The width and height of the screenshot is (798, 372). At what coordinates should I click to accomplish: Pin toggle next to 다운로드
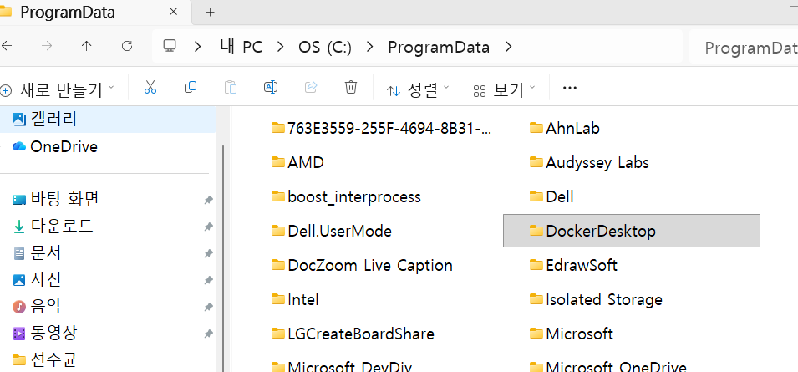pyautogui.click(x=208, y=227)
